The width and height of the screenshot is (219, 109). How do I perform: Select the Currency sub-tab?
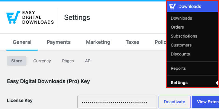(42, 61)
